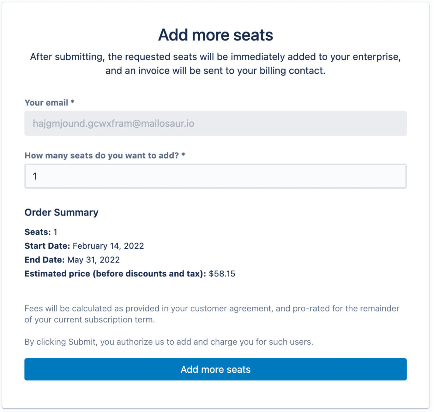Click the required asterisk after seats question

[x=183, y=154]
